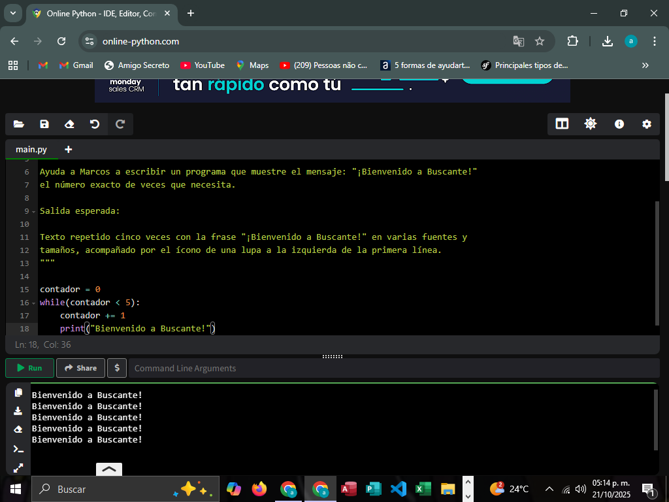Screen dimensions: 669x502
Task: Open file using the folder icon
Action: tap(18, 124)
